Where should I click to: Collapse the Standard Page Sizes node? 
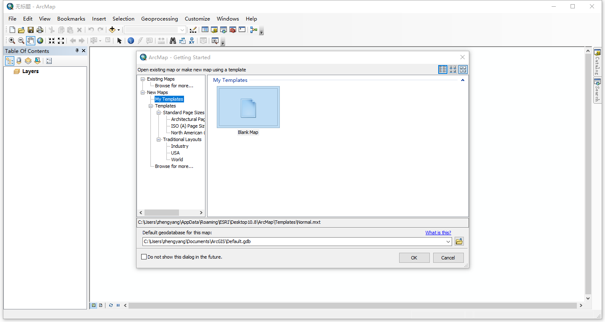(159, 113)
